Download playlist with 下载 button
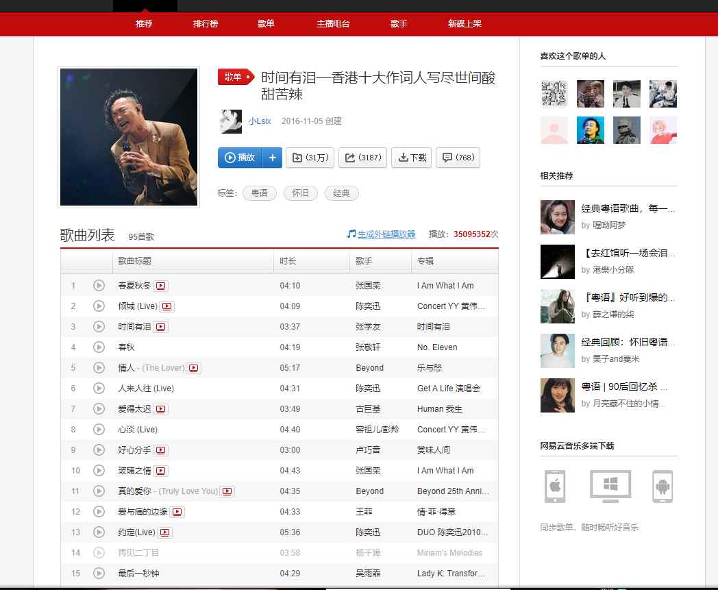The width and height of the screenshot is (718, 590). [x=412, y=158]
